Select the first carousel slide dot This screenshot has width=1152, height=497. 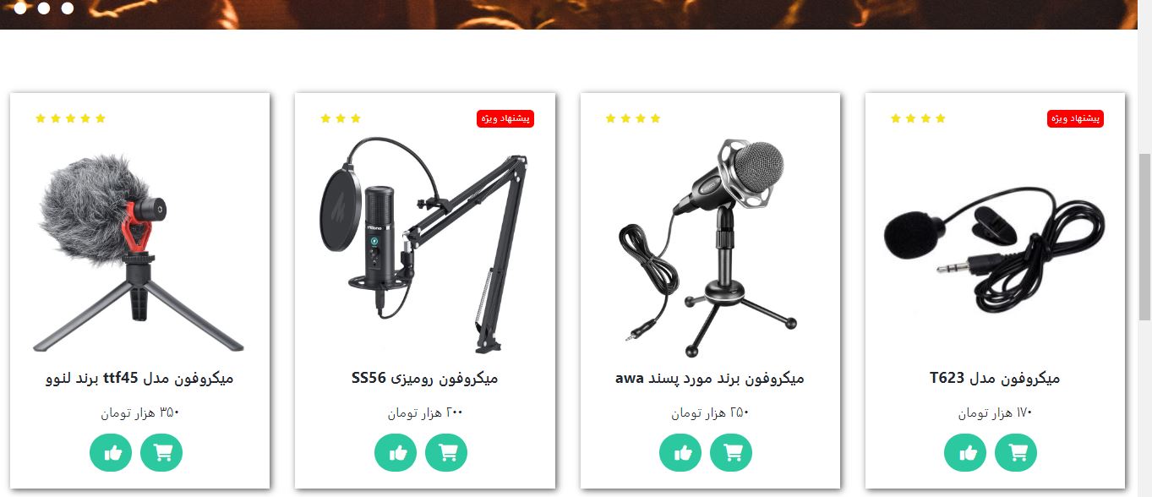(x=19, y=8)
